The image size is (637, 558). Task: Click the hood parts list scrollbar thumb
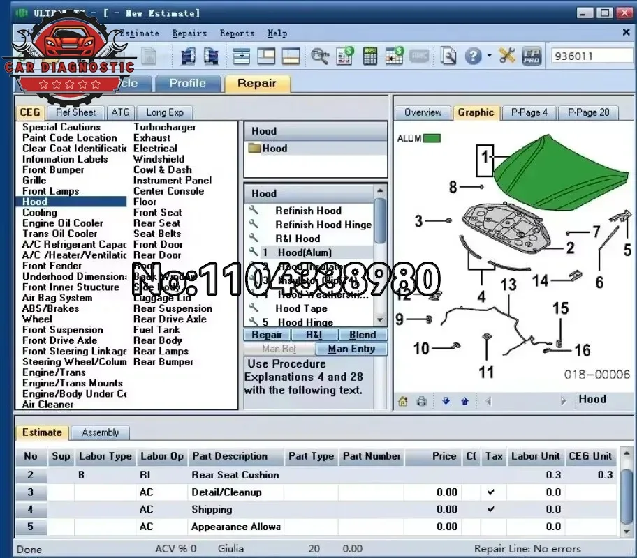point(380,221)
